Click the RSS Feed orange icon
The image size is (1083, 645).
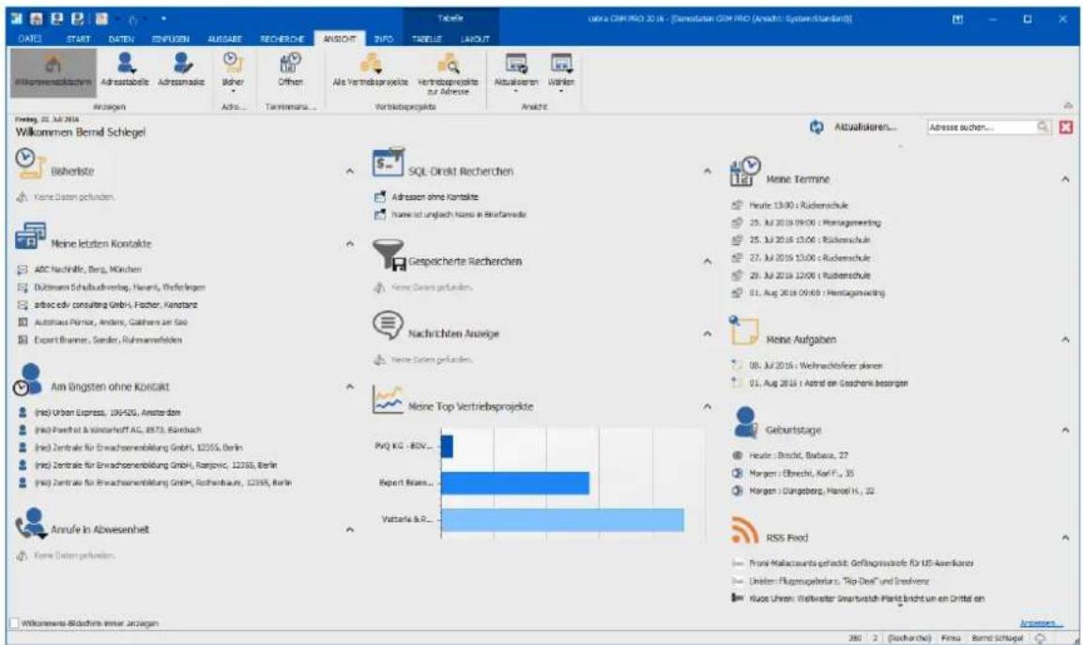[744, 530]
